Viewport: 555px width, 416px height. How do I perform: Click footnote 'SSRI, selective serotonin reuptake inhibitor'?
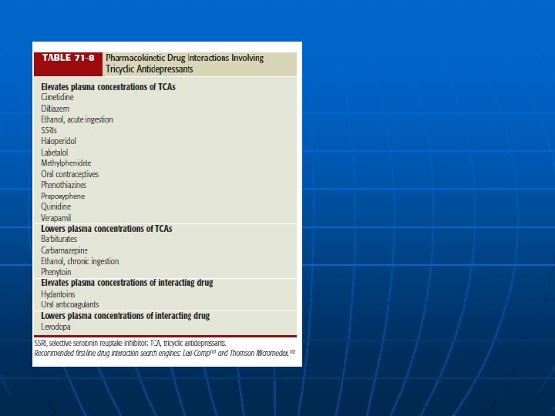(x=91, y=343)
